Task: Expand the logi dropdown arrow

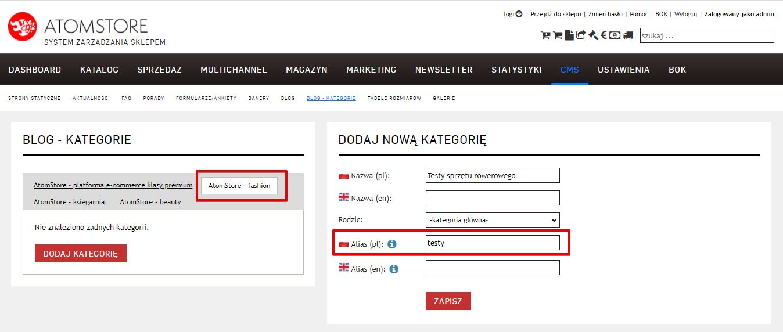Action: click(x=519, y=14)
